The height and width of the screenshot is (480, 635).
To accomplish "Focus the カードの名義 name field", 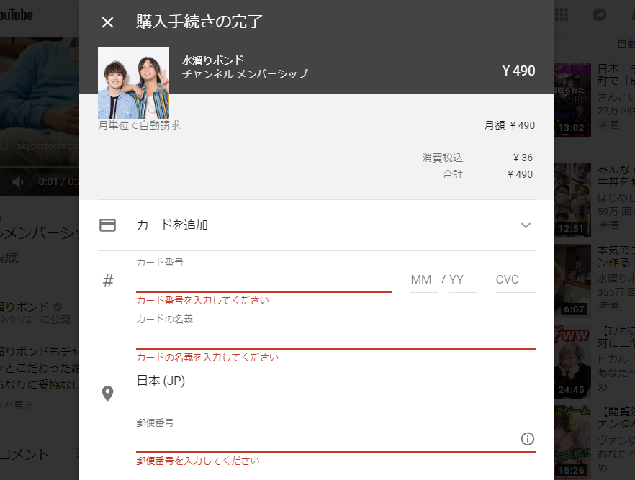I will (335, 338).
